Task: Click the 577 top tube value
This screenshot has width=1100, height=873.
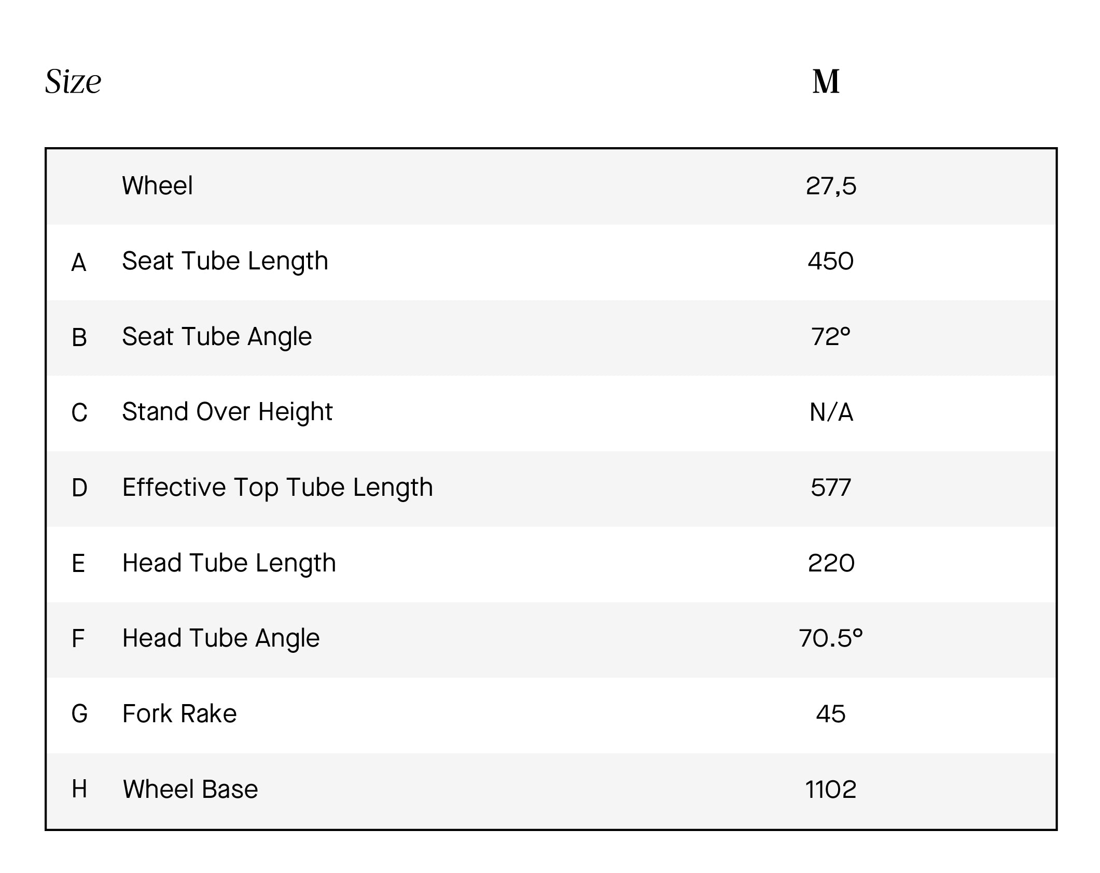Action: coord(831,488)
